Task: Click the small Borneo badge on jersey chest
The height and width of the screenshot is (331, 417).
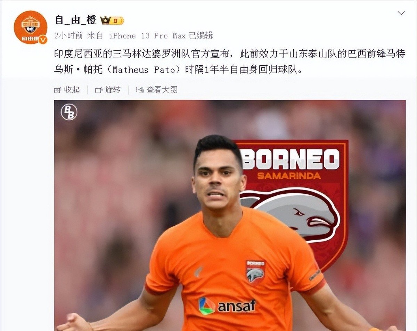Action: [x=255, y=272]
